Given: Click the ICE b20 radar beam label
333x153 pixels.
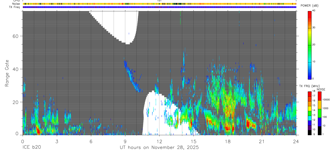Looking at the screenshot, I should coord(31,148).
